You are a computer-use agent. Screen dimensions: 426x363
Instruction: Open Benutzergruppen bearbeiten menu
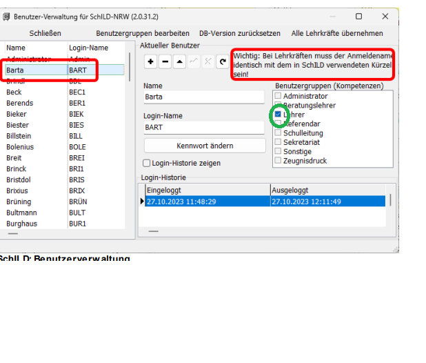[x=143, y=33]
